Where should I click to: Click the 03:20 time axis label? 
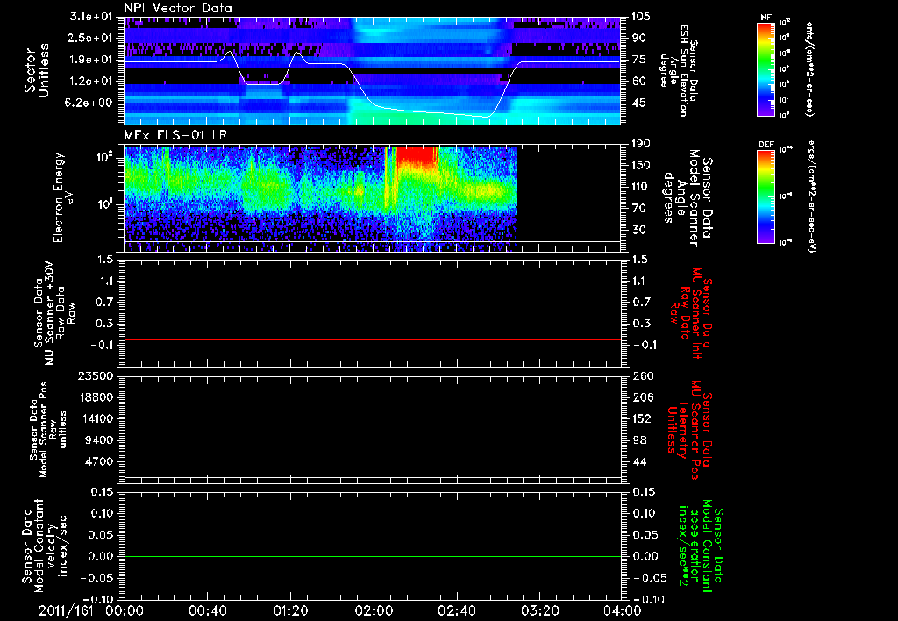tap(539, 610)
